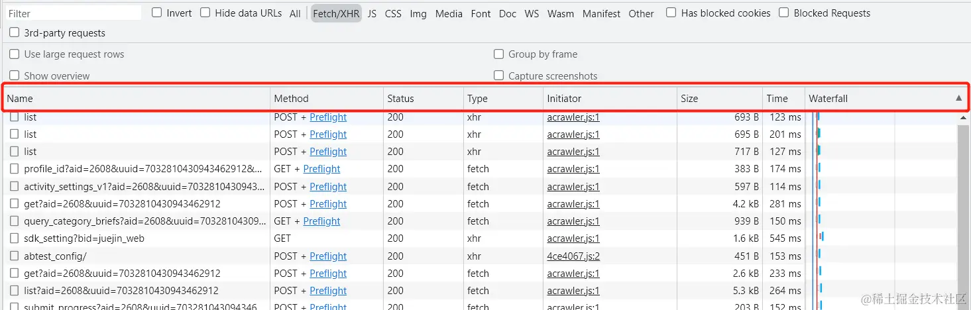Click the file icon of abtest_config/ request
The width and height of the screenshot is (971, 310).
(15, 256)
